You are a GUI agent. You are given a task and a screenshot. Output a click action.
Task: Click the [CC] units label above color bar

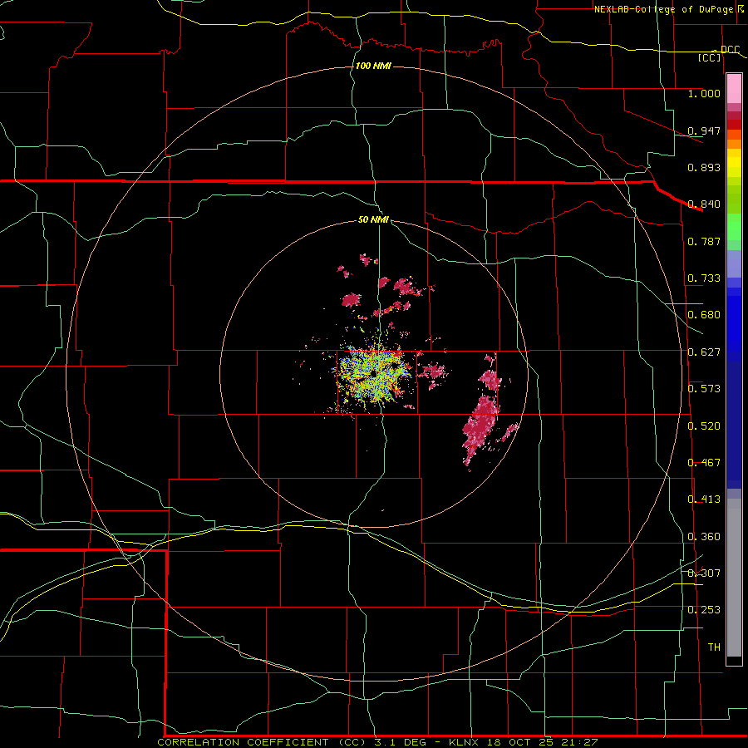710,57
